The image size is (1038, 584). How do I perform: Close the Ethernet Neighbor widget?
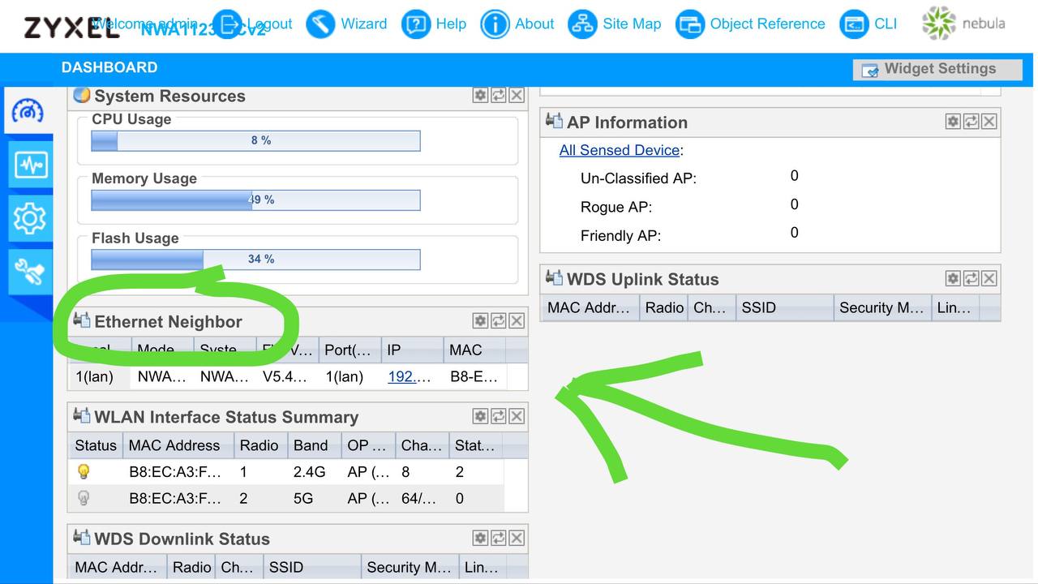517,320
